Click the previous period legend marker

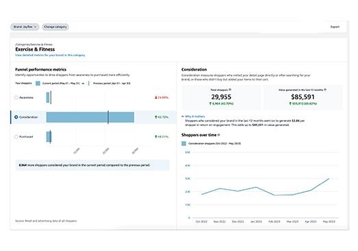pos(88,83)
